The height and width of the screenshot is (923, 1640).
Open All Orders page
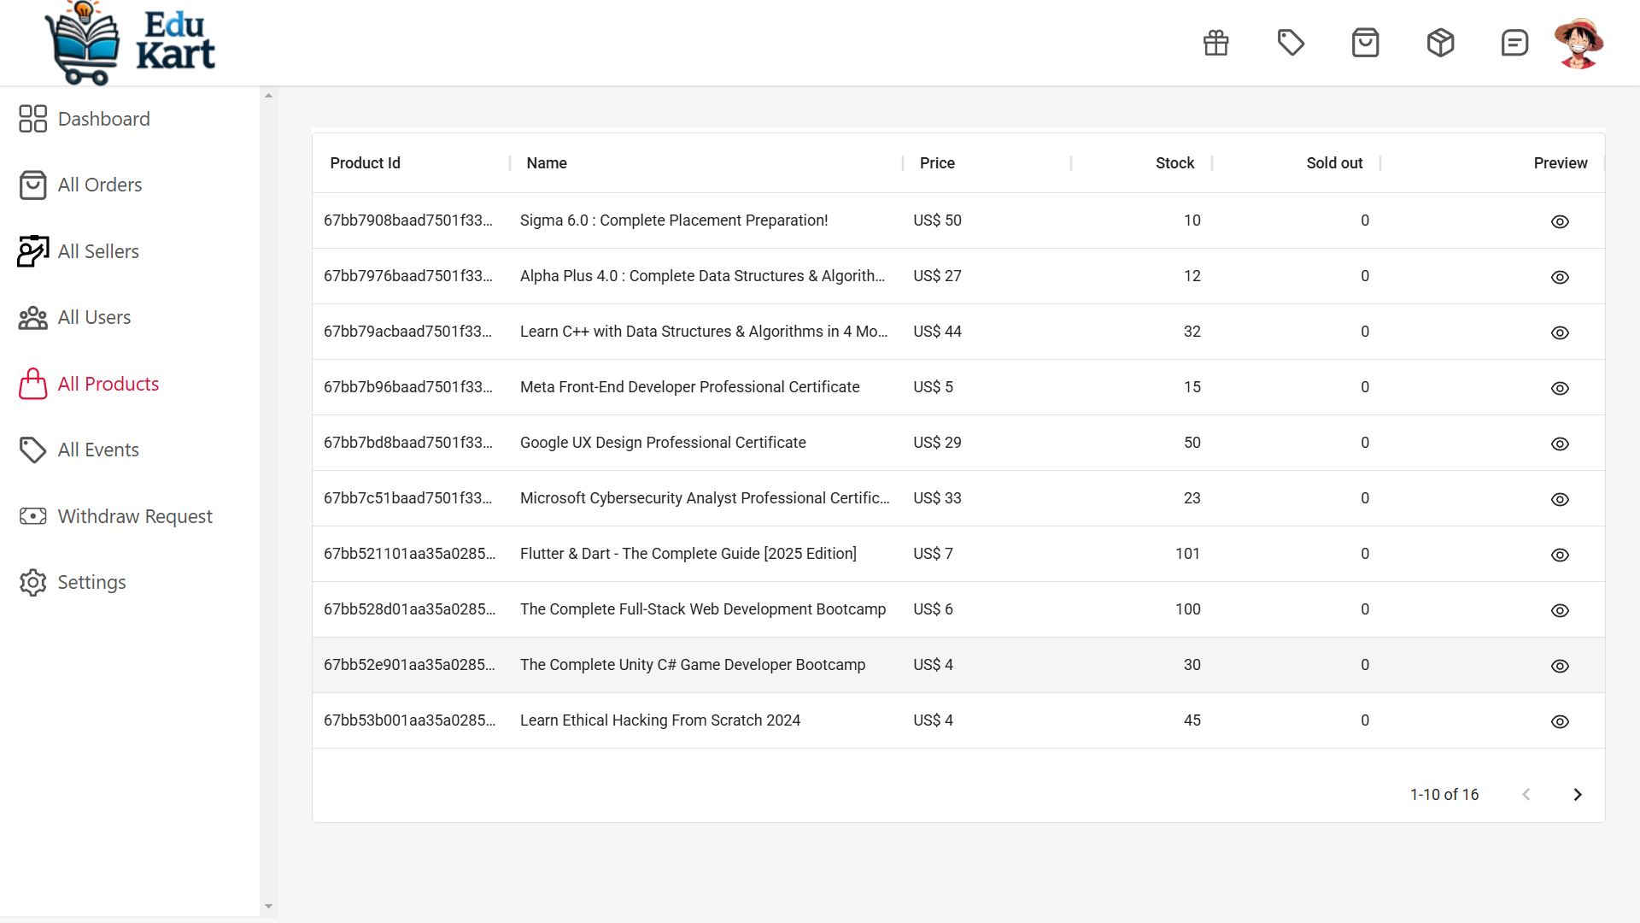[100, 185]
